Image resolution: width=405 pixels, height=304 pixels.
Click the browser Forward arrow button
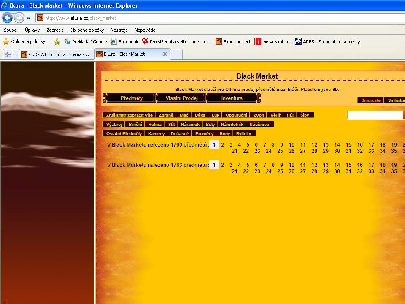[19, 18]
